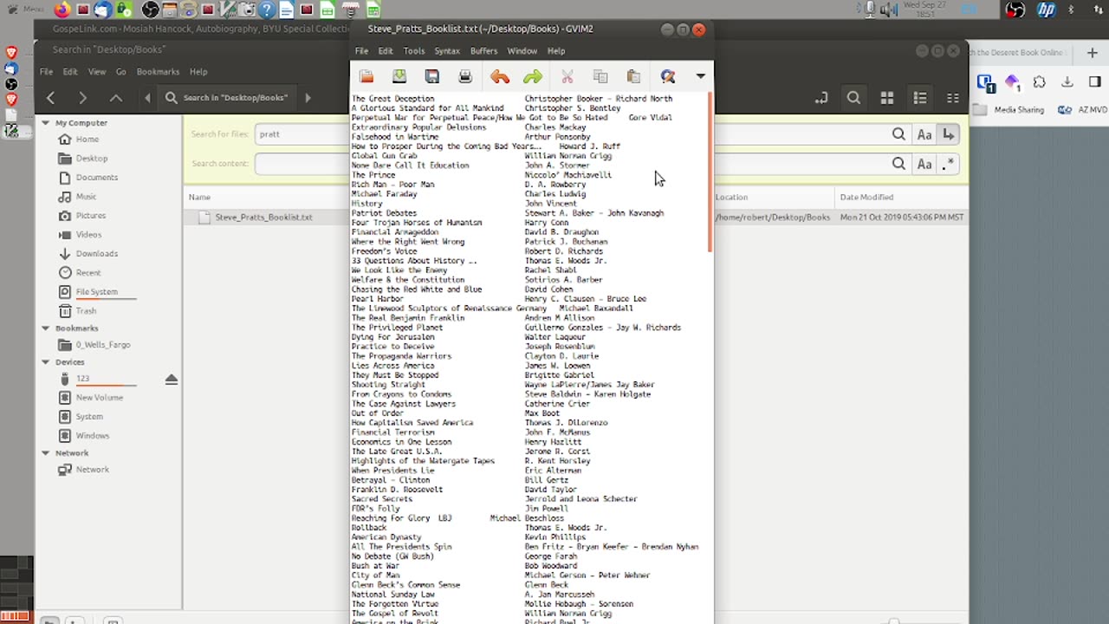
Task: Click the browser Downloads icon
Action: (1067, 82)
